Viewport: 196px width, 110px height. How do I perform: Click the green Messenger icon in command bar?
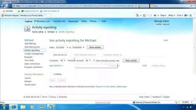(190, 15)
